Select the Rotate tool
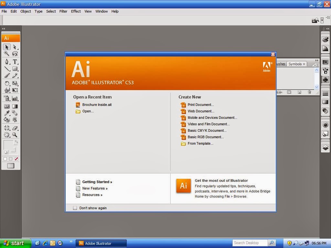331x248 pixels. pos(7,83)
